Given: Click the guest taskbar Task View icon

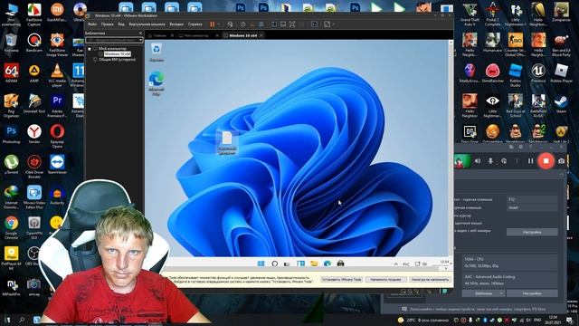Looking at the screenshot, I should [287, 264].
